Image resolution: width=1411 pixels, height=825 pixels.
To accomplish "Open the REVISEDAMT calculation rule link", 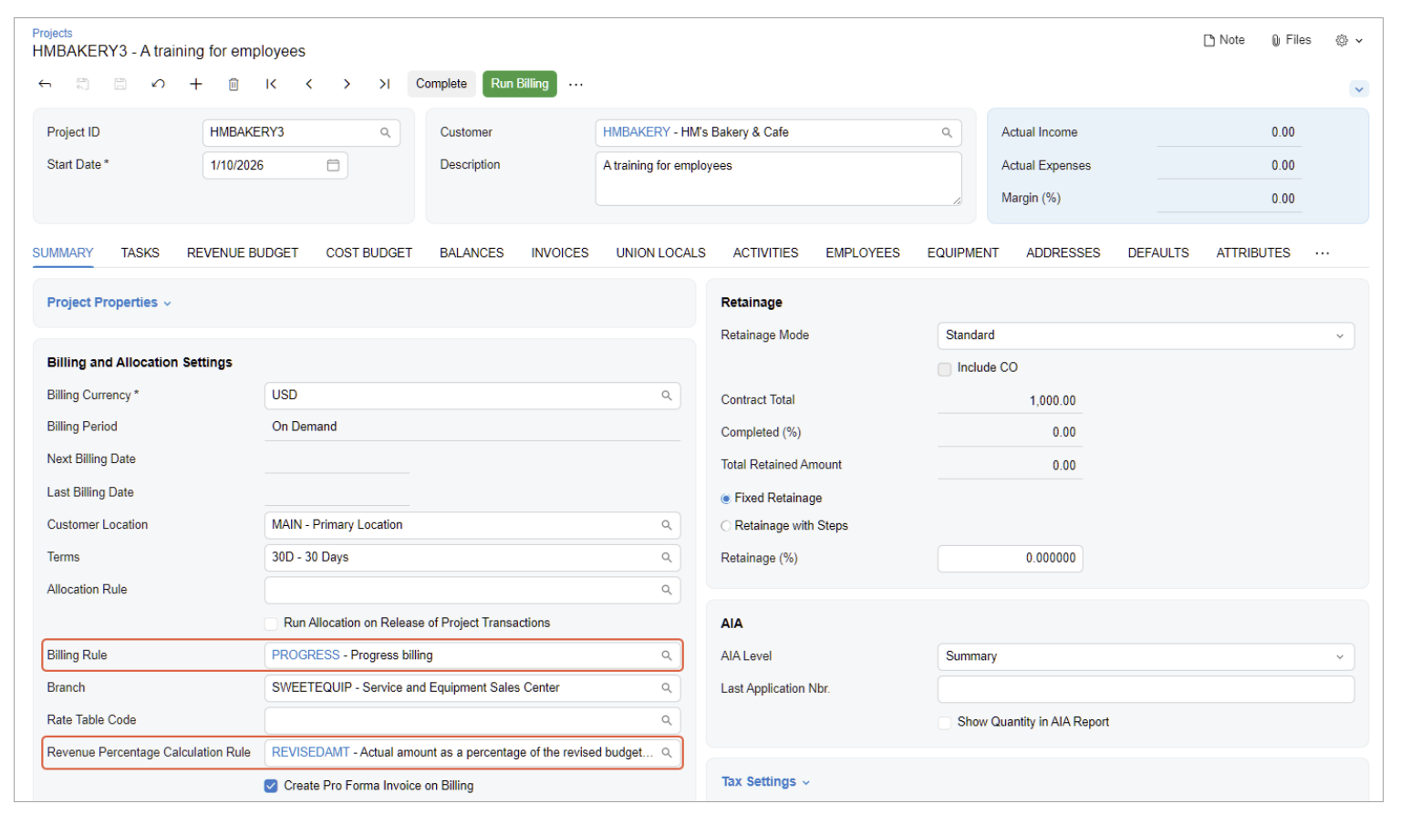I will [311, 753].
